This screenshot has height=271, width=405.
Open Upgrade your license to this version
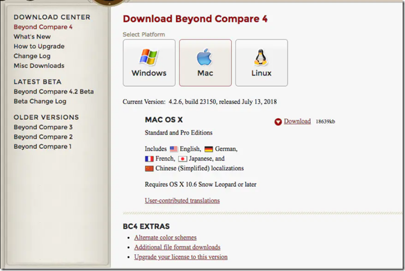(x=181, y=257)
